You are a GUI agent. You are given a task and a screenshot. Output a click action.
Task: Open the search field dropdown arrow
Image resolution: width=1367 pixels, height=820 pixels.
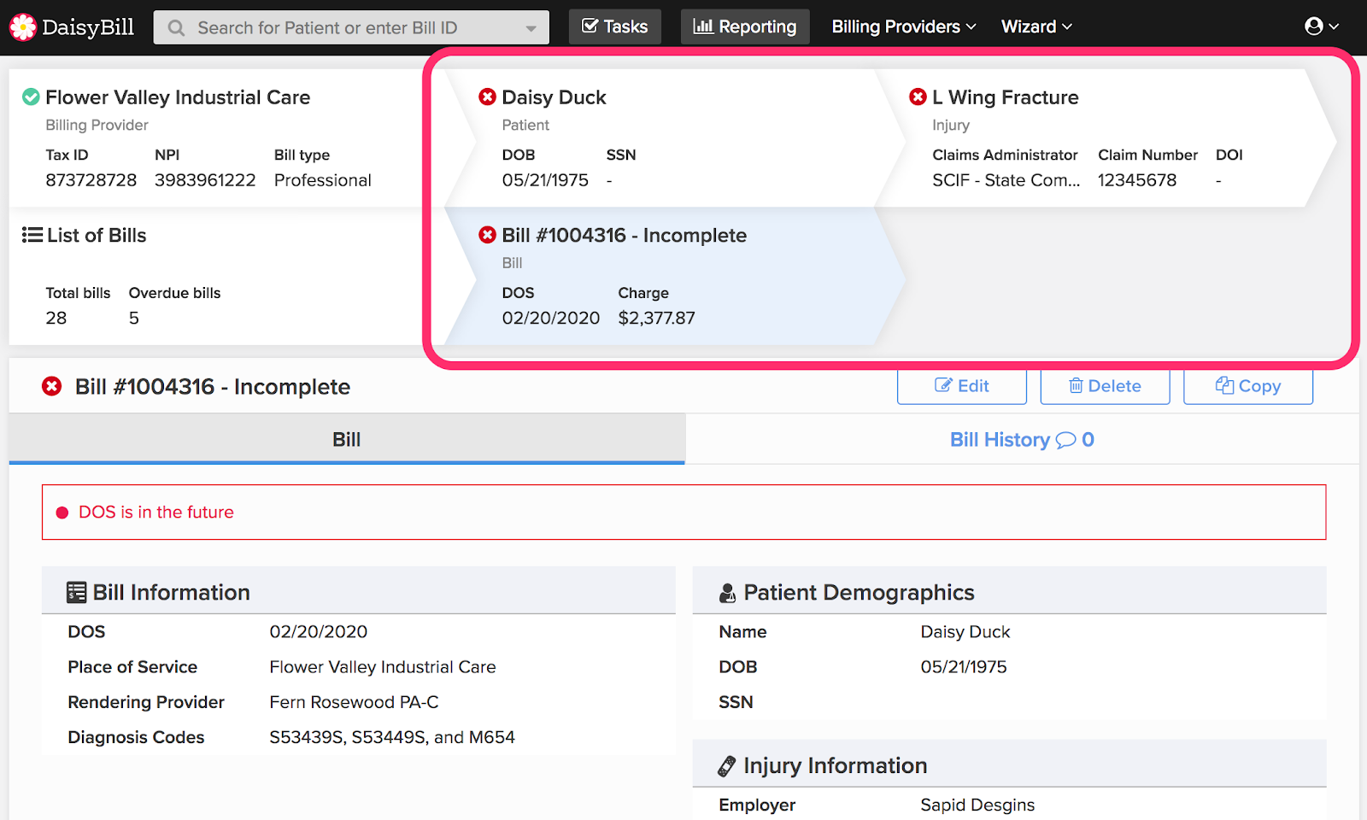(532, 27)
